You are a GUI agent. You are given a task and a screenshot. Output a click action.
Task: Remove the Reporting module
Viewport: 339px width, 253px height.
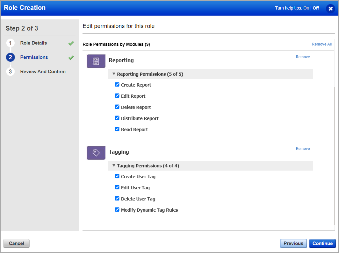303,57
